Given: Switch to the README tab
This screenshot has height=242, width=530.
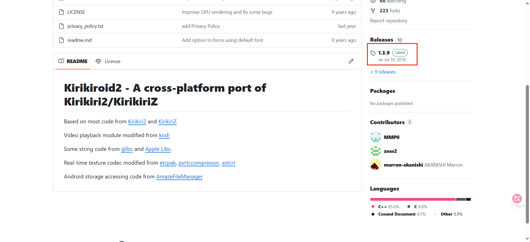Looking at the screenshot, I should point(73,61).
